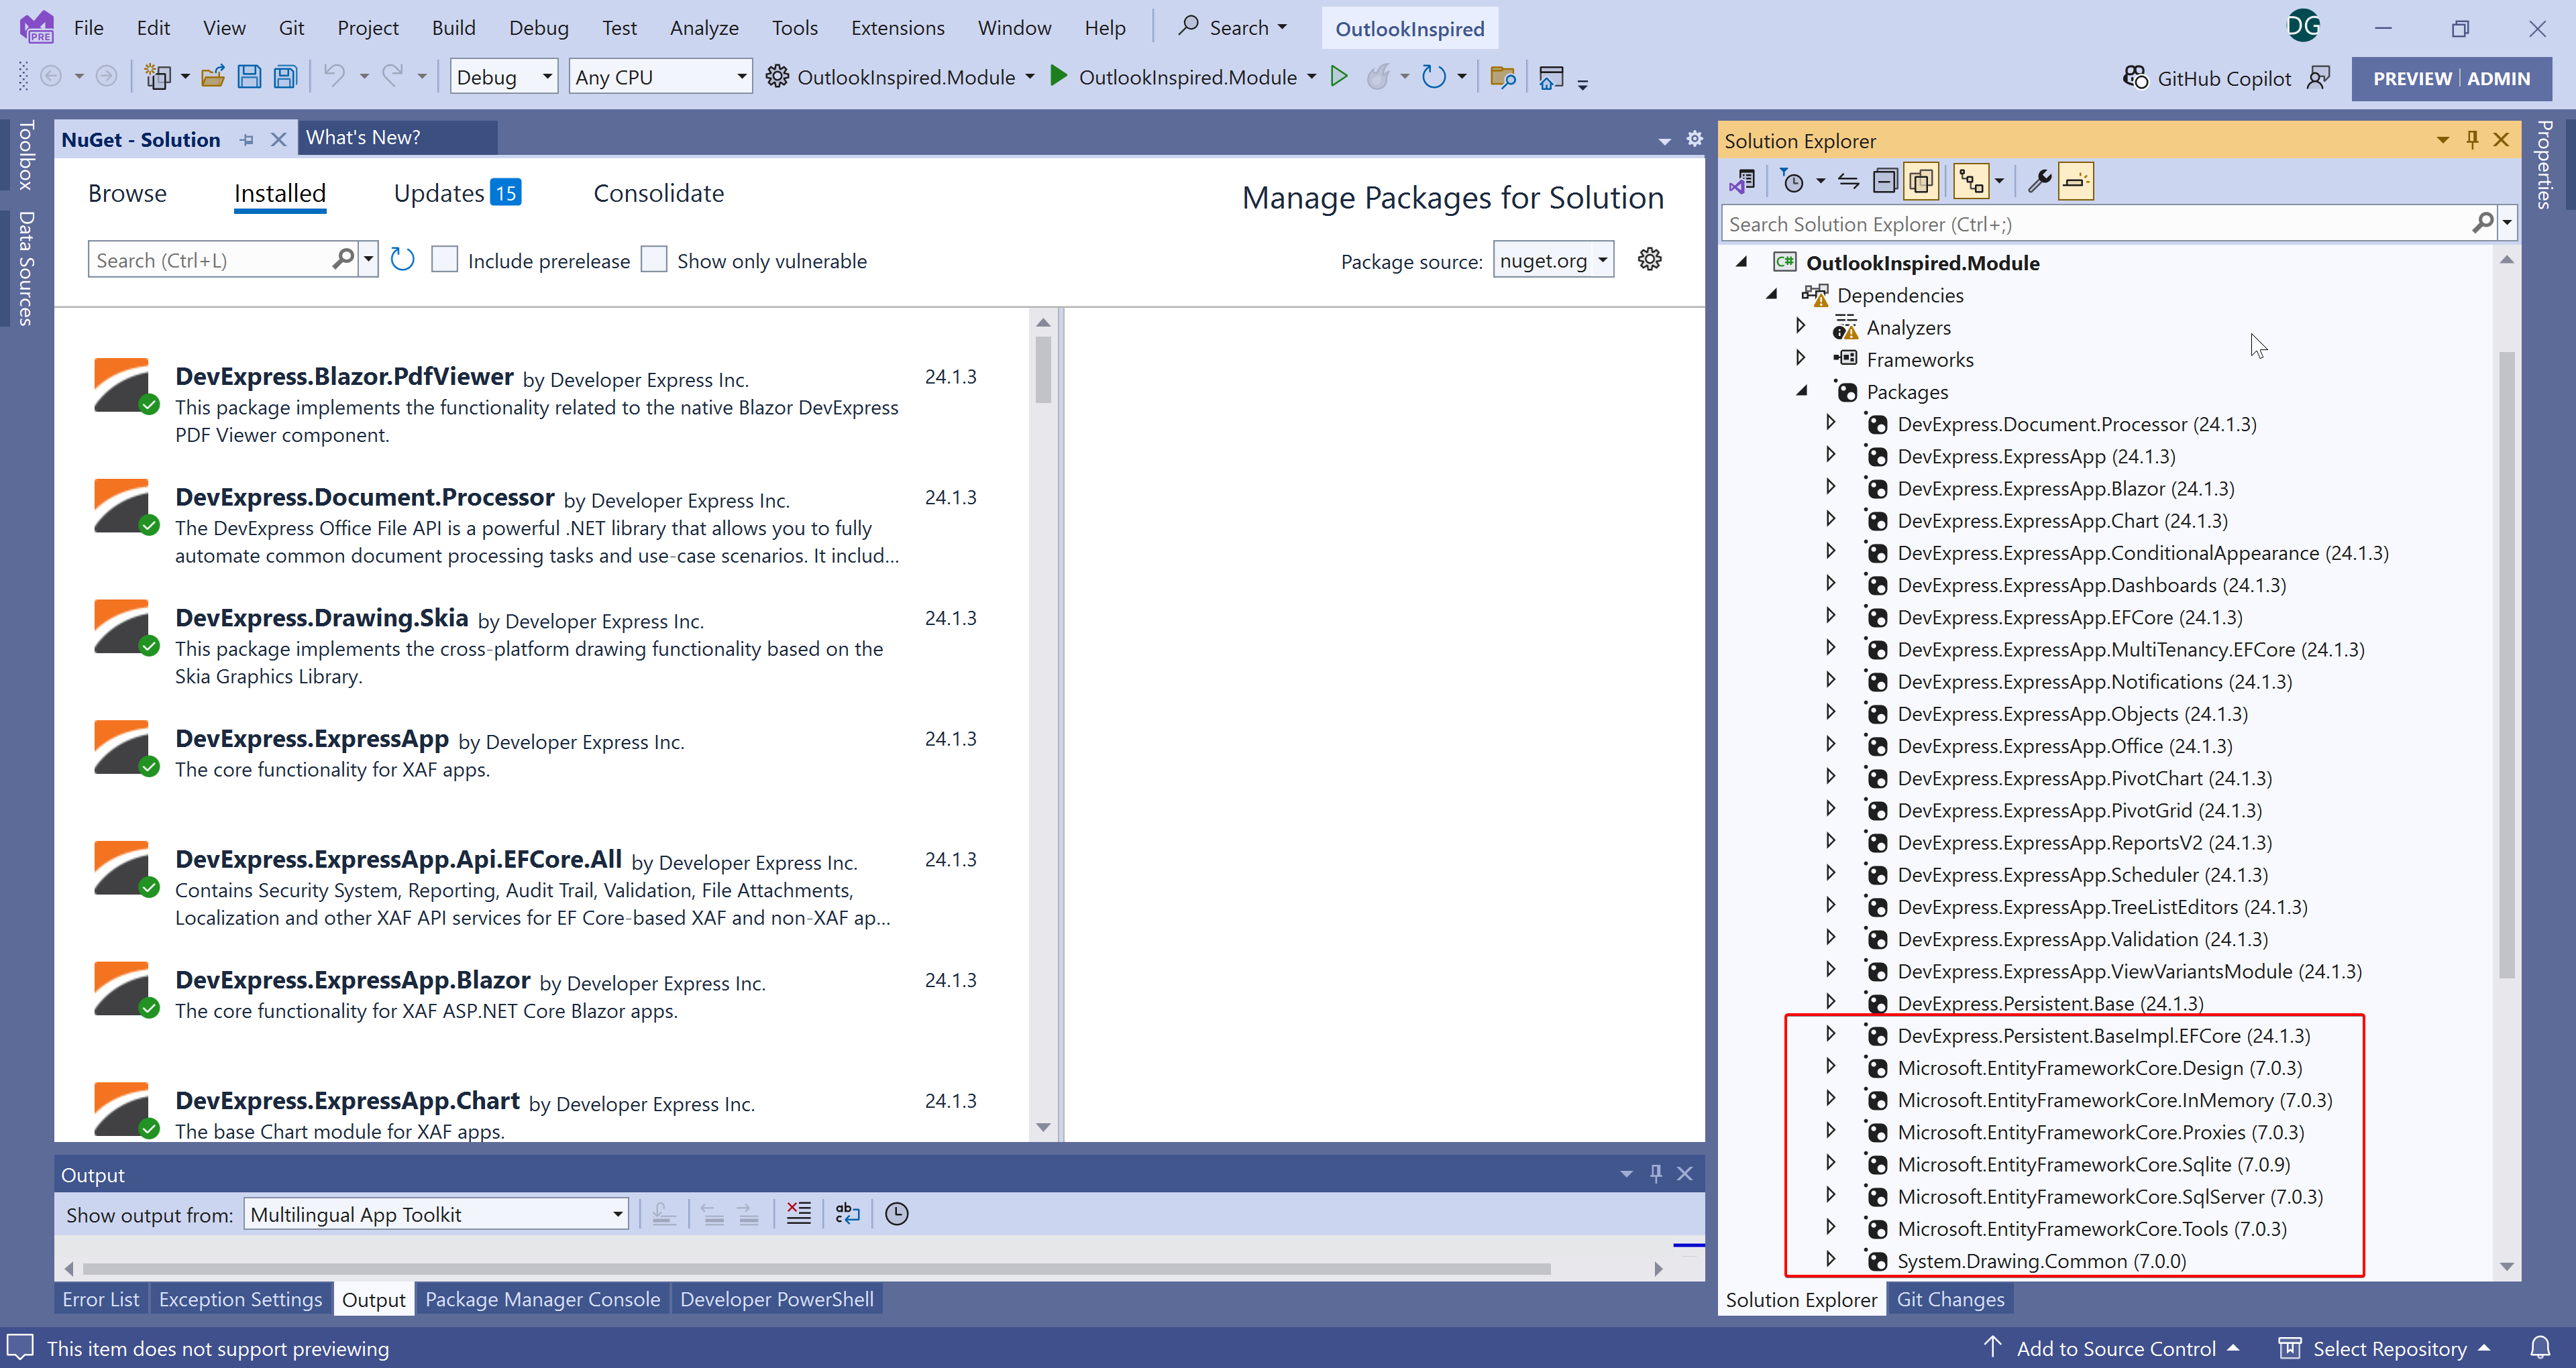
Task: Click Select Repository in status bar
Action: click(x=2384, y=1348)
